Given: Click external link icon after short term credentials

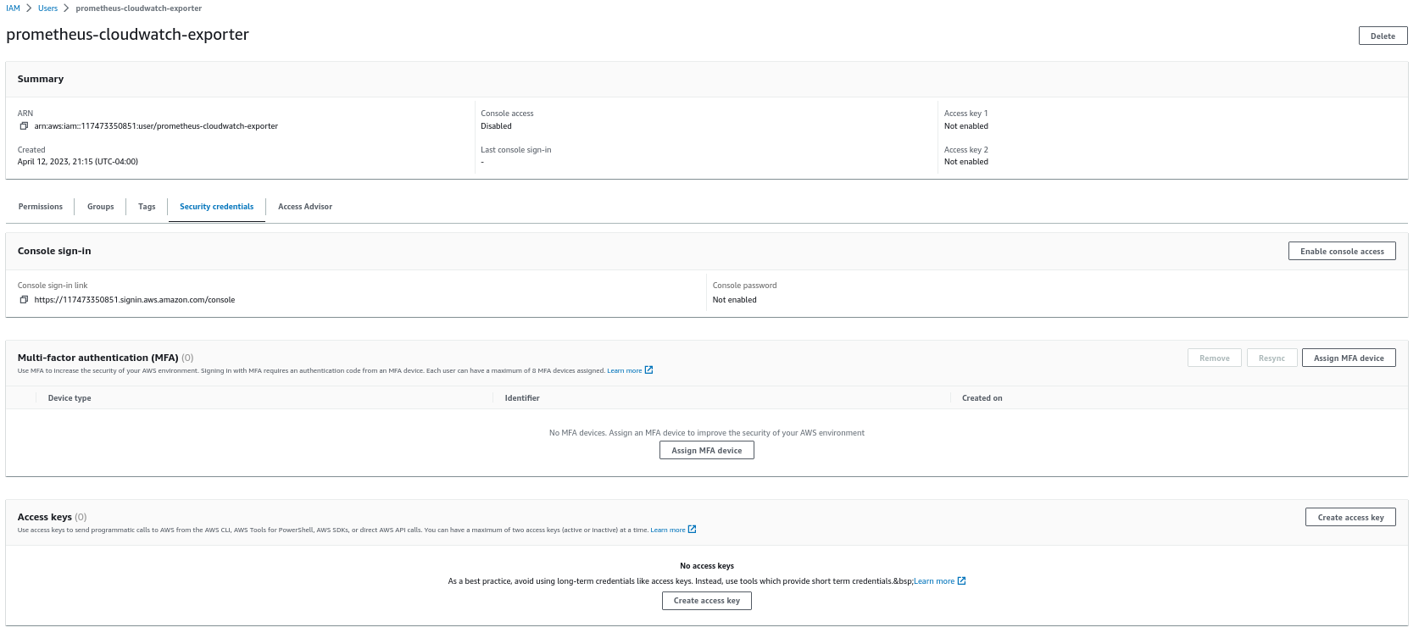Looking at the screenshot, I should point(962,581).
